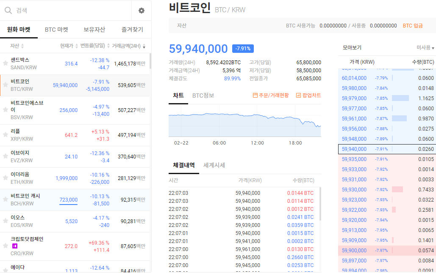The height and width of the screenshot is (273, 436).
Task: Click order book price 59,900,000
Action: [x=354, y=251]
